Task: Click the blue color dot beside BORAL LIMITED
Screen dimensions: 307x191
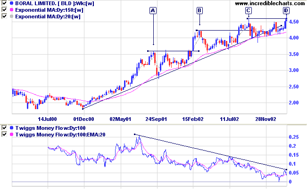Action: point(11,3)
